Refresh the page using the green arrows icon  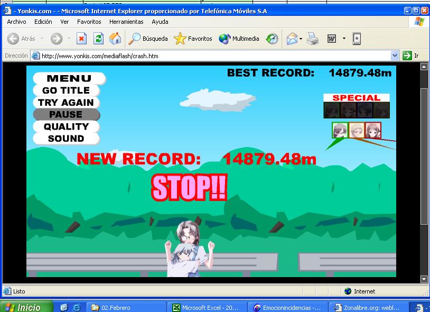pos(98,39)
